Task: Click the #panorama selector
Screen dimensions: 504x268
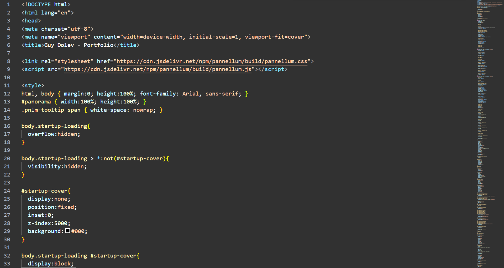Action: (36, 102)
